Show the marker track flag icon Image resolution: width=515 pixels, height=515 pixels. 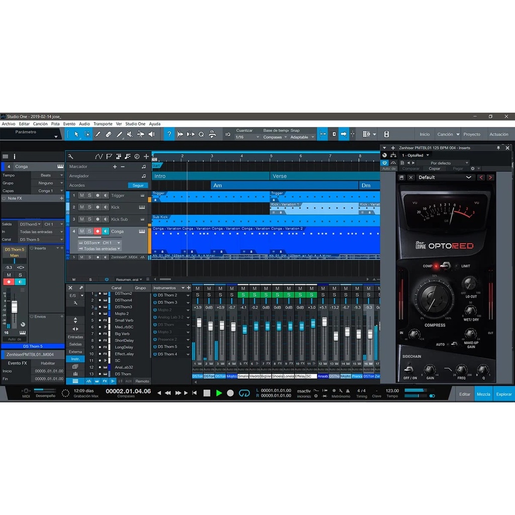pyautogui.click(x=109, y=157)
